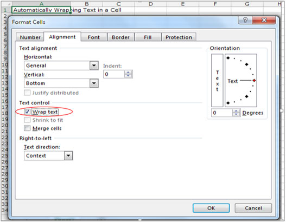
Task: Select row 1 header in the worksheet
Action: pos(5,10)
